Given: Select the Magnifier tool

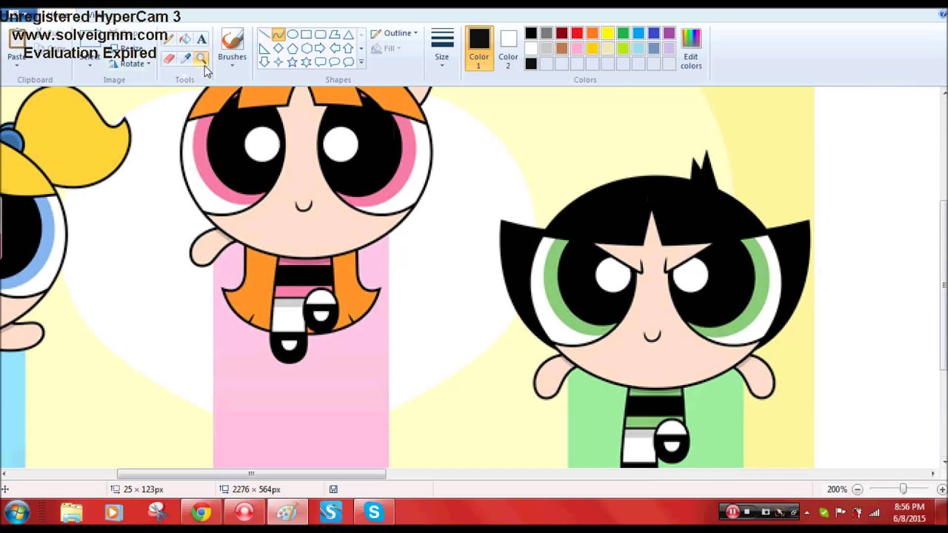Looking at the screenshot, I should pos(201,58).
